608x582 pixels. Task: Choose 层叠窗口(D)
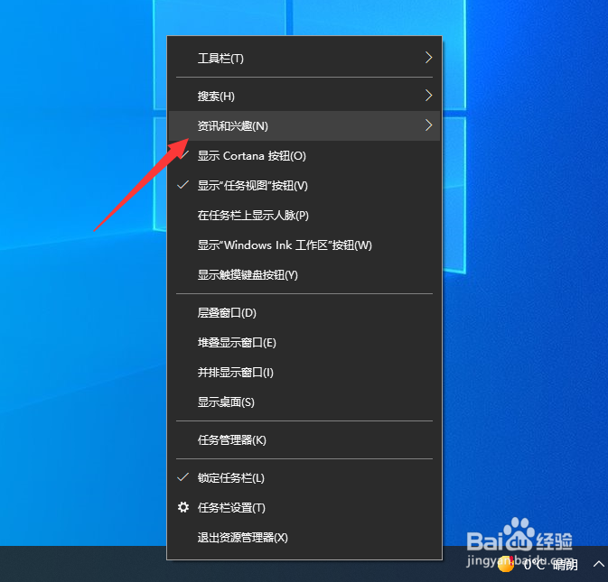point(304,312)
